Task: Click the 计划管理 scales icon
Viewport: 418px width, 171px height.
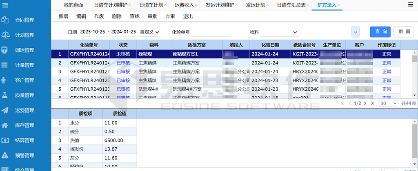Action: (5, 35)
